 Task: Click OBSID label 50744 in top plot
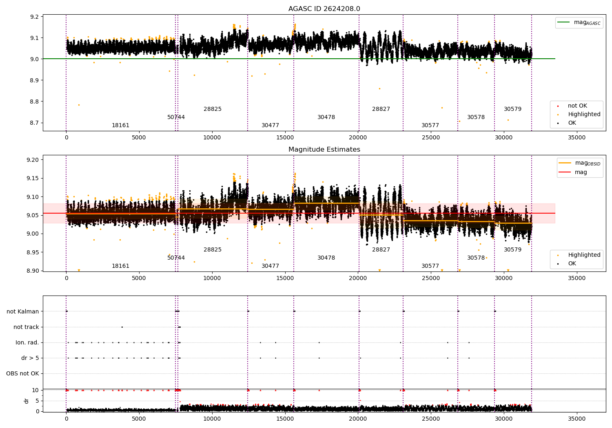pyautogui.click(x=176, y=117)
